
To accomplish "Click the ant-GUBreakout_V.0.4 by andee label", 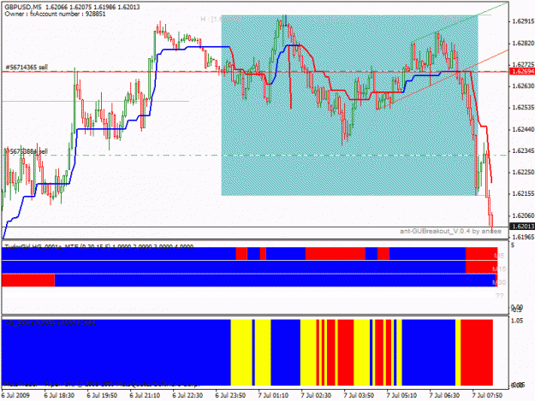I will pyautogui.click(x=450, y=232).
